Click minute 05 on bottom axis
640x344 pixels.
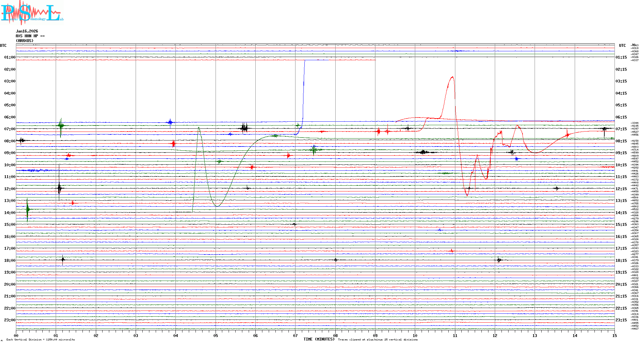(216, 335)
